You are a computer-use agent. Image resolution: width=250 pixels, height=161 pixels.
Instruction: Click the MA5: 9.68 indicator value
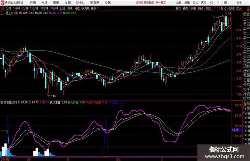coord(28,13)
